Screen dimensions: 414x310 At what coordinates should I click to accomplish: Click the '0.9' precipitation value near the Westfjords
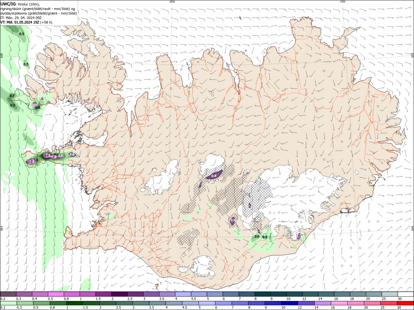pos(38,108)
